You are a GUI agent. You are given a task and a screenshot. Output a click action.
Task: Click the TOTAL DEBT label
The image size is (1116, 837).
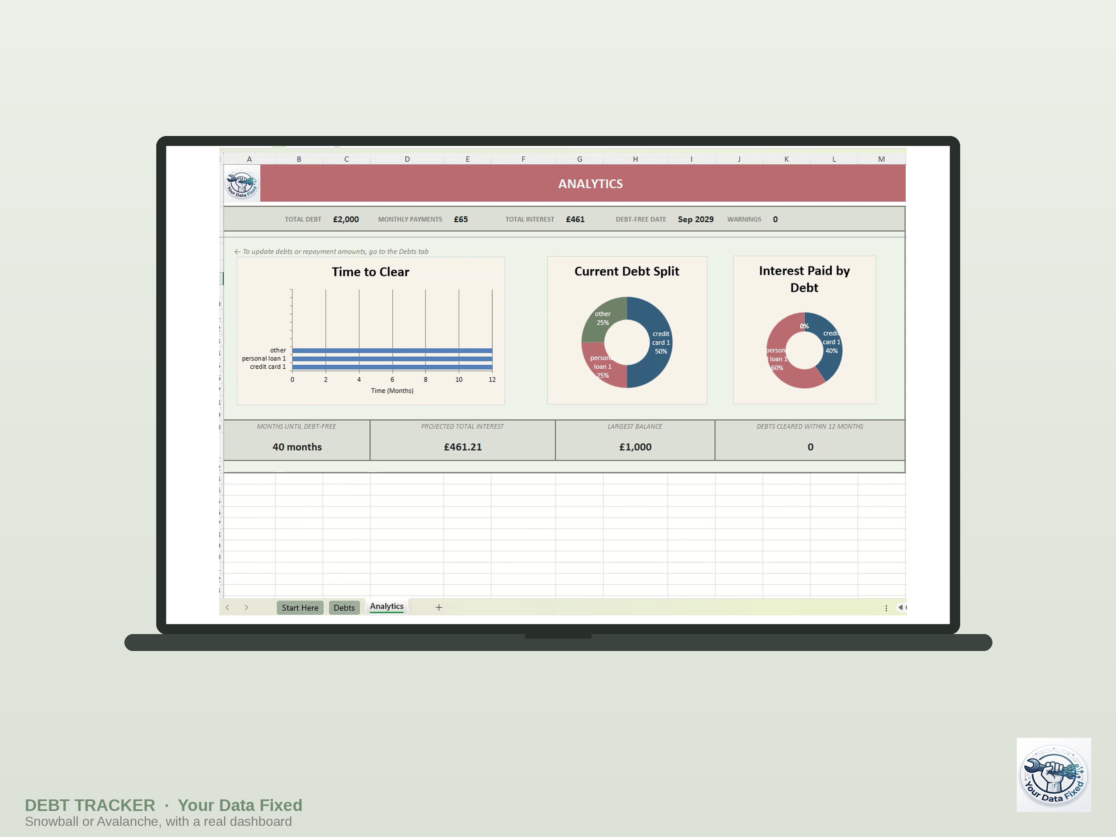(303, 220)
